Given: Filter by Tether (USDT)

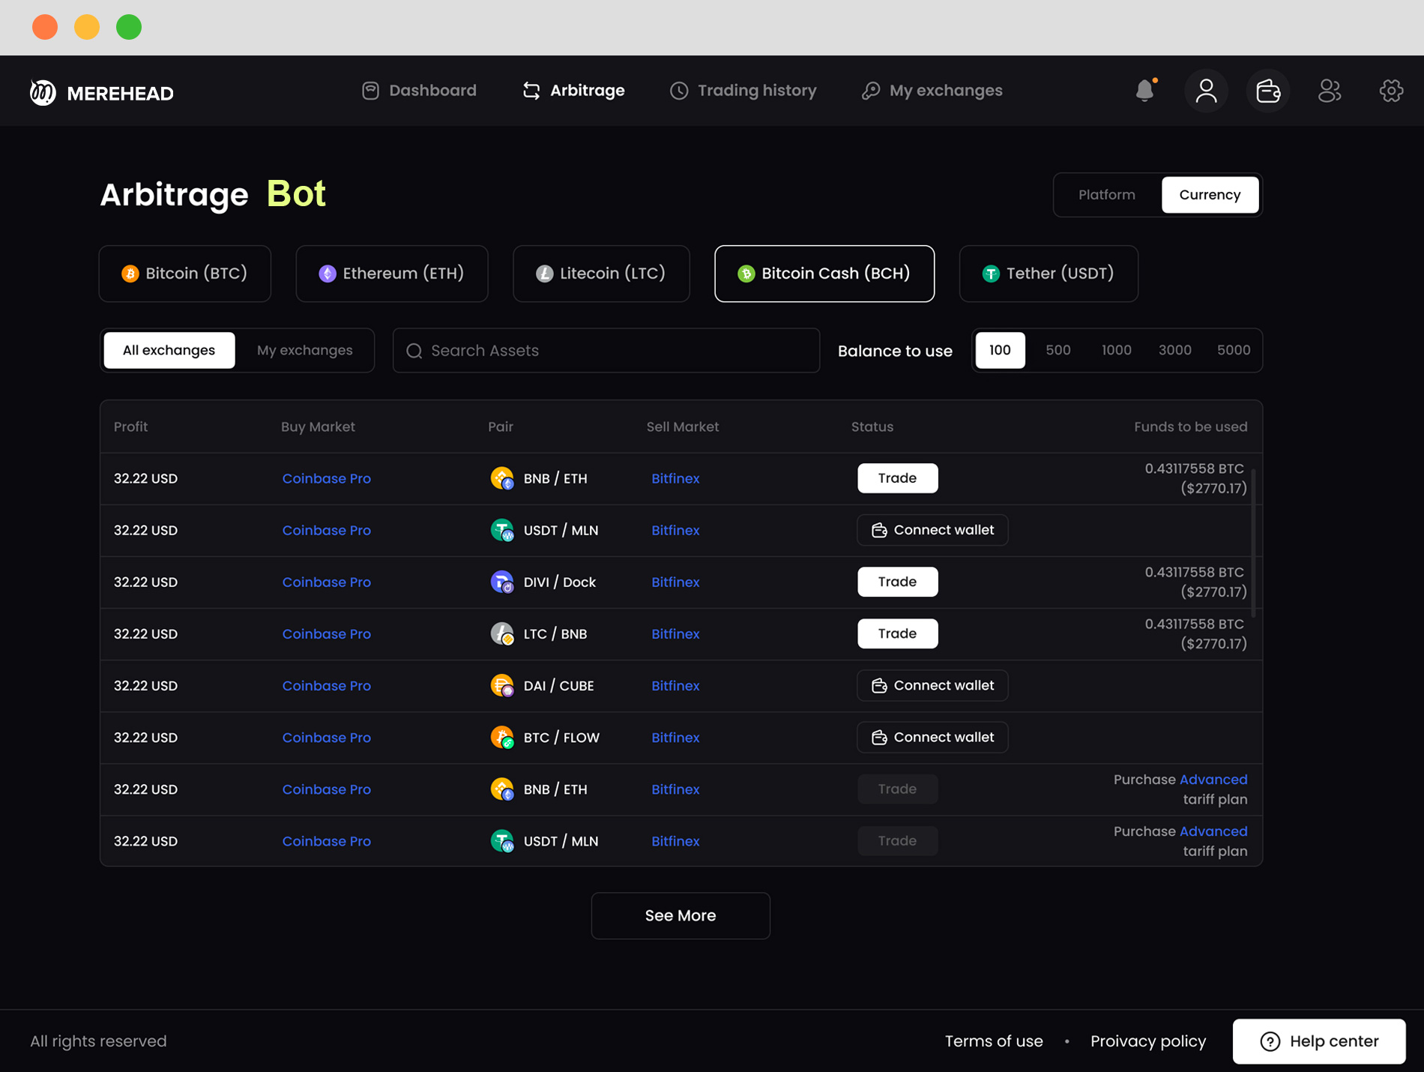Looking at the screenshot, I should click(1048, 274).
